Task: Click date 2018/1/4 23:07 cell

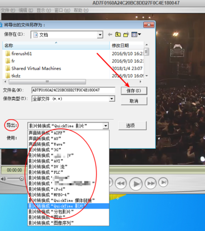Action: click(127, 68)
